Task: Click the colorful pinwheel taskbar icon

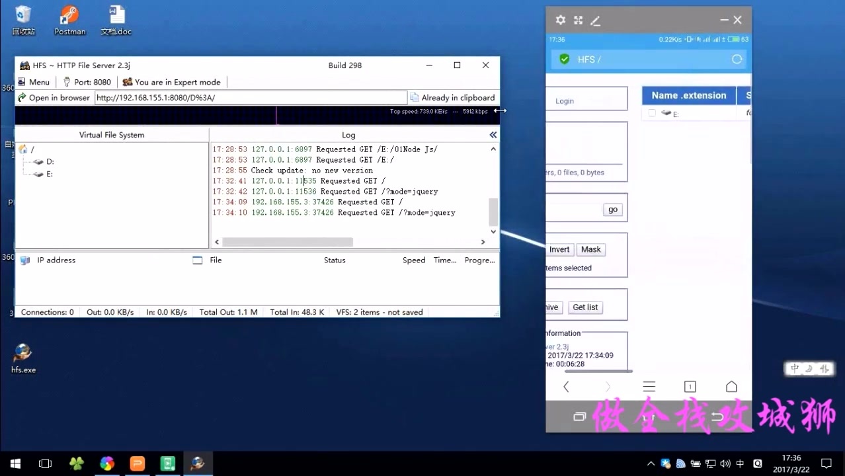Action: 106,463
